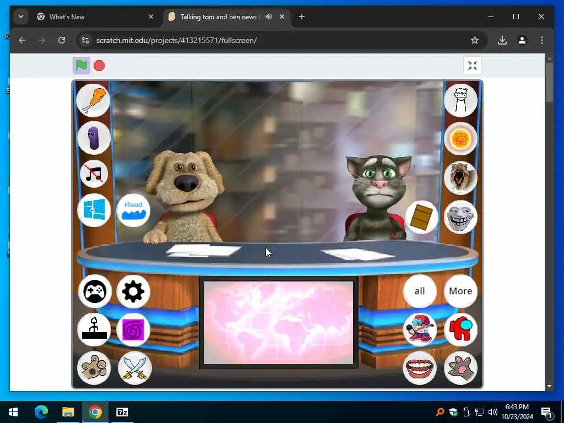Click the chicken drumstick icon

[x=93, y=100]
